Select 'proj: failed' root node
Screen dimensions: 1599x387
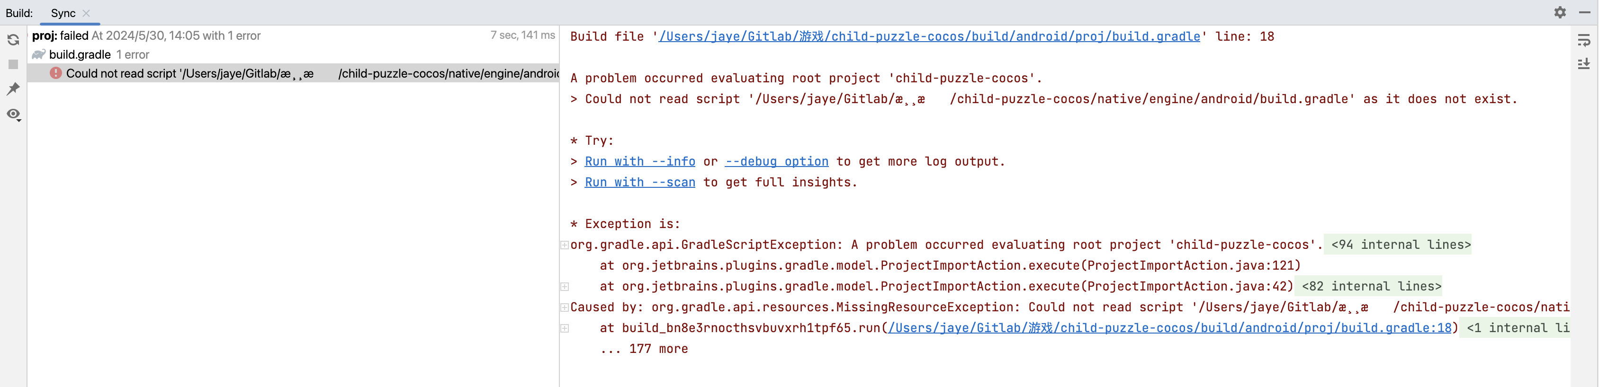pos(60,36)
